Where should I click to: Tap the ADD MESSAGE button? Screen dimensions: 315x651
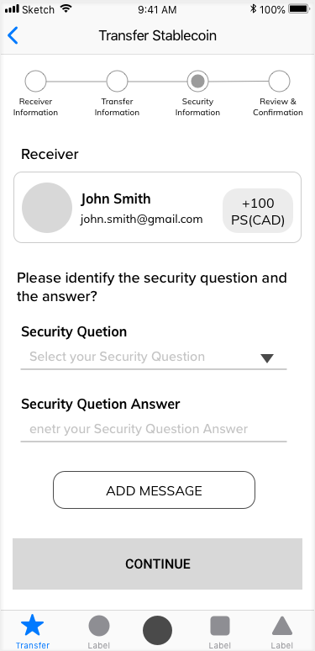pyautogui.click(x=154, y=490)
